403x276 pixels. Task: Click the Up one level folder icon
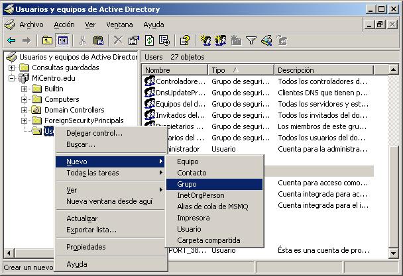(x=48, y=40)
